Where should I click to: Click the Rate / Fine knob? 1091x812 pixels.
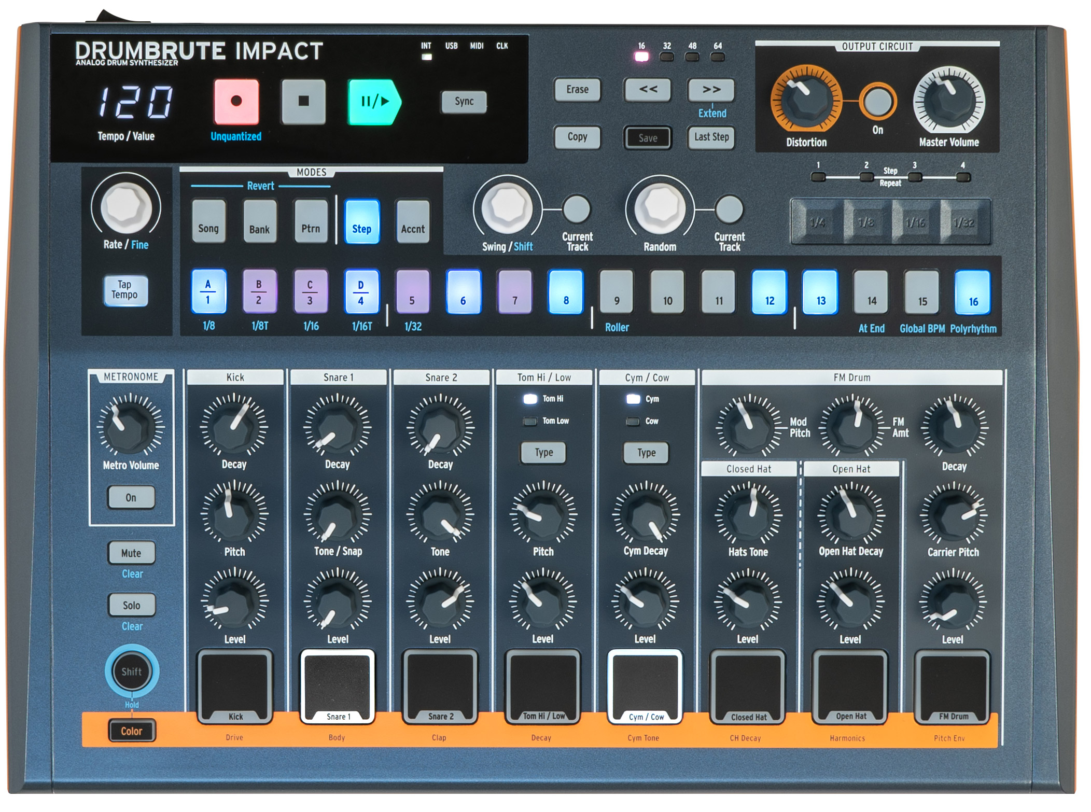tap(126, 206)
